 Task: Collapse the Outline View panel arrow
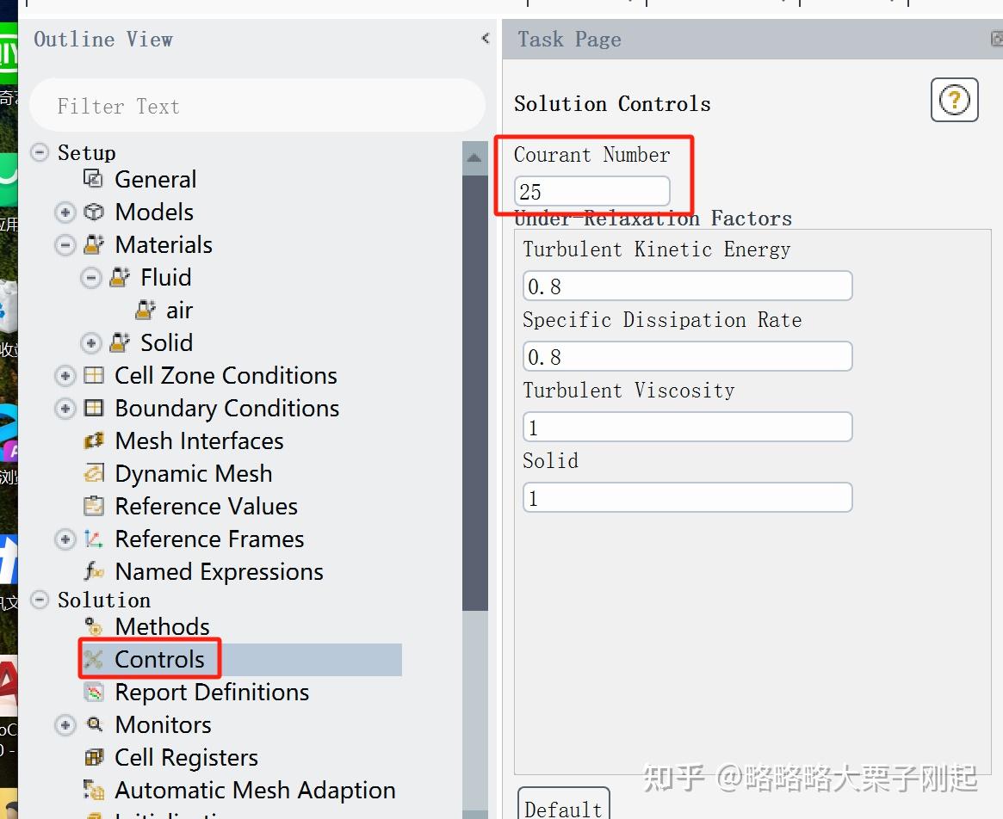(x=486, y=38)
